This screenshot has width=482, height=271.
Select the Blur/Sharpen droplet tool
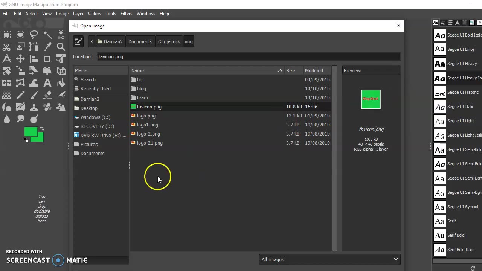coord(7,119)
